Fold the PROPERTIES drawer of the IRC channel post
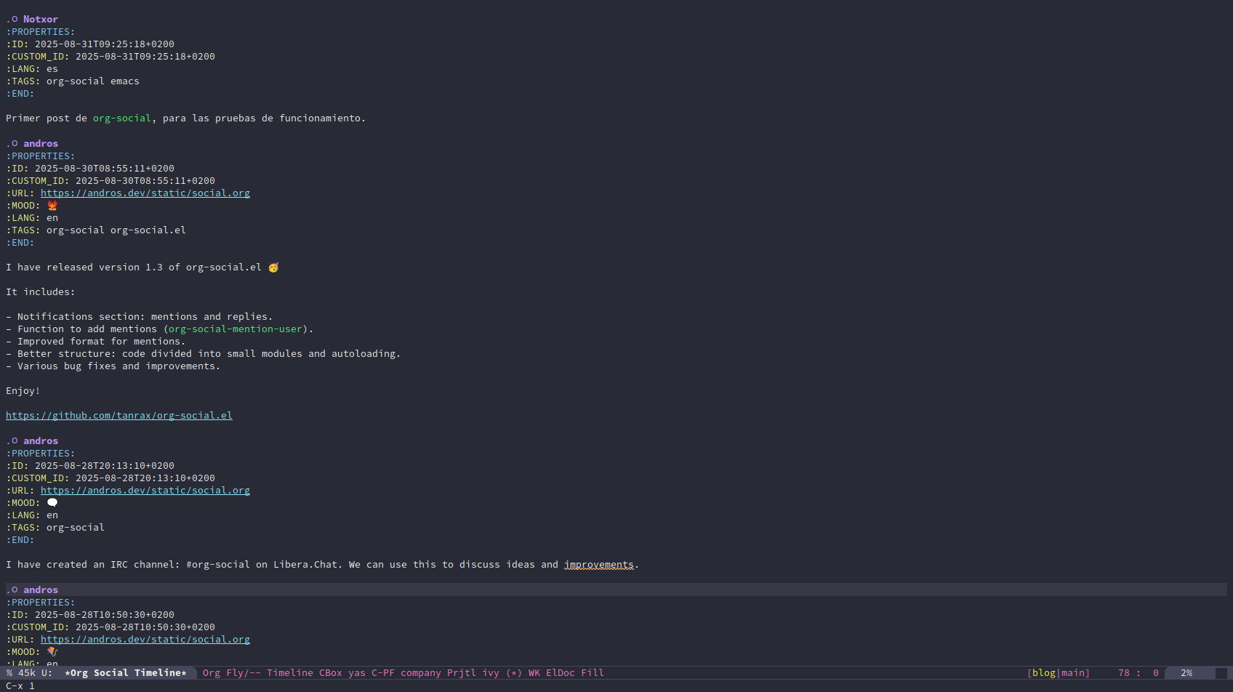The width and height of the screenshot is (1233, 692). (x=41, y=454)
